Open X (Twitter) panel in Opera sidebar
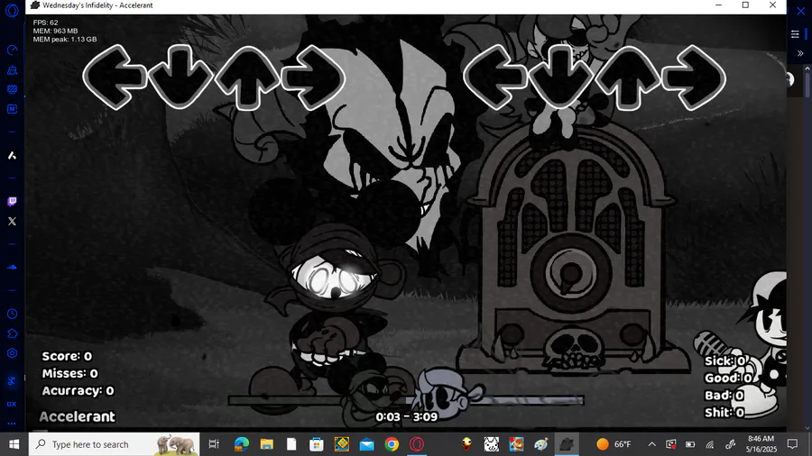Screen dimensions: 812x456 12,221
